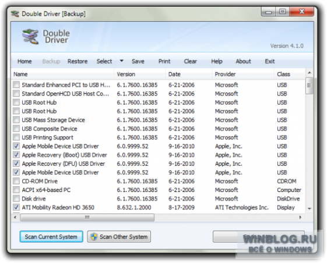Select the Disk drive row name
327x263 pixels.
pyautogui.click(x=34, y=198)
